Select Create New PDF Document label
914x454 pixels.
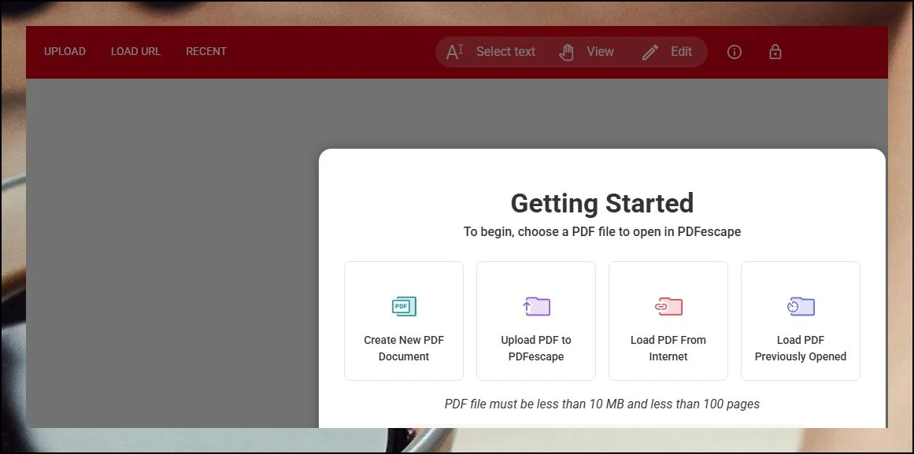404,349
